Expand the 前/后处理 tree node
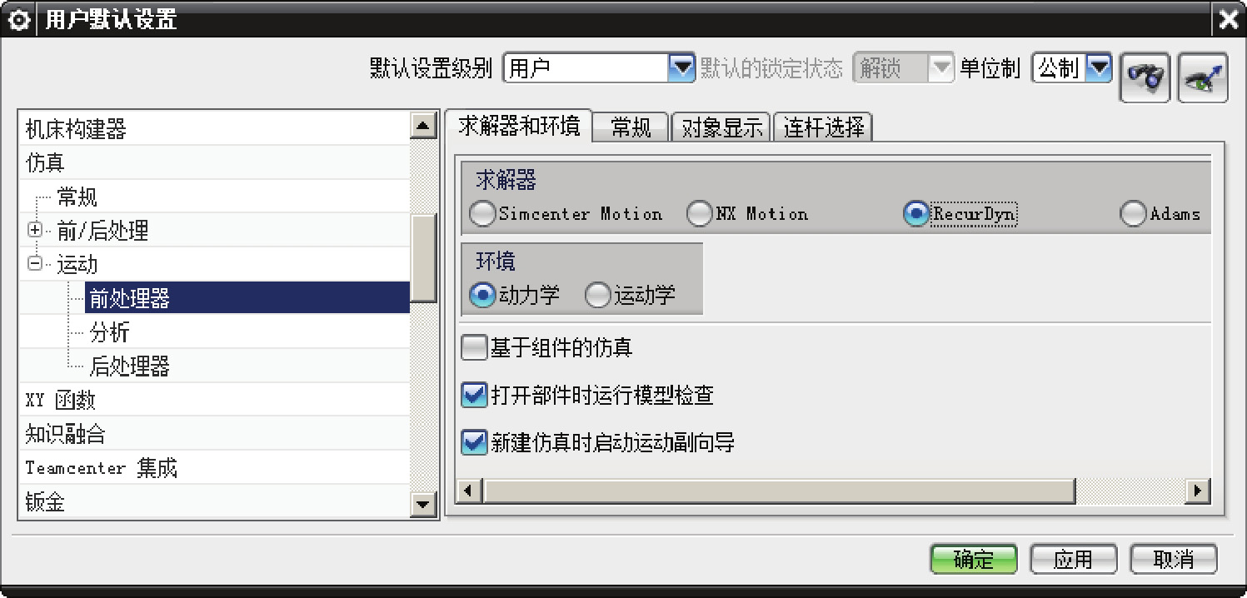The image size is (1247, 598). pyautogui.click(x=35, y=231)
